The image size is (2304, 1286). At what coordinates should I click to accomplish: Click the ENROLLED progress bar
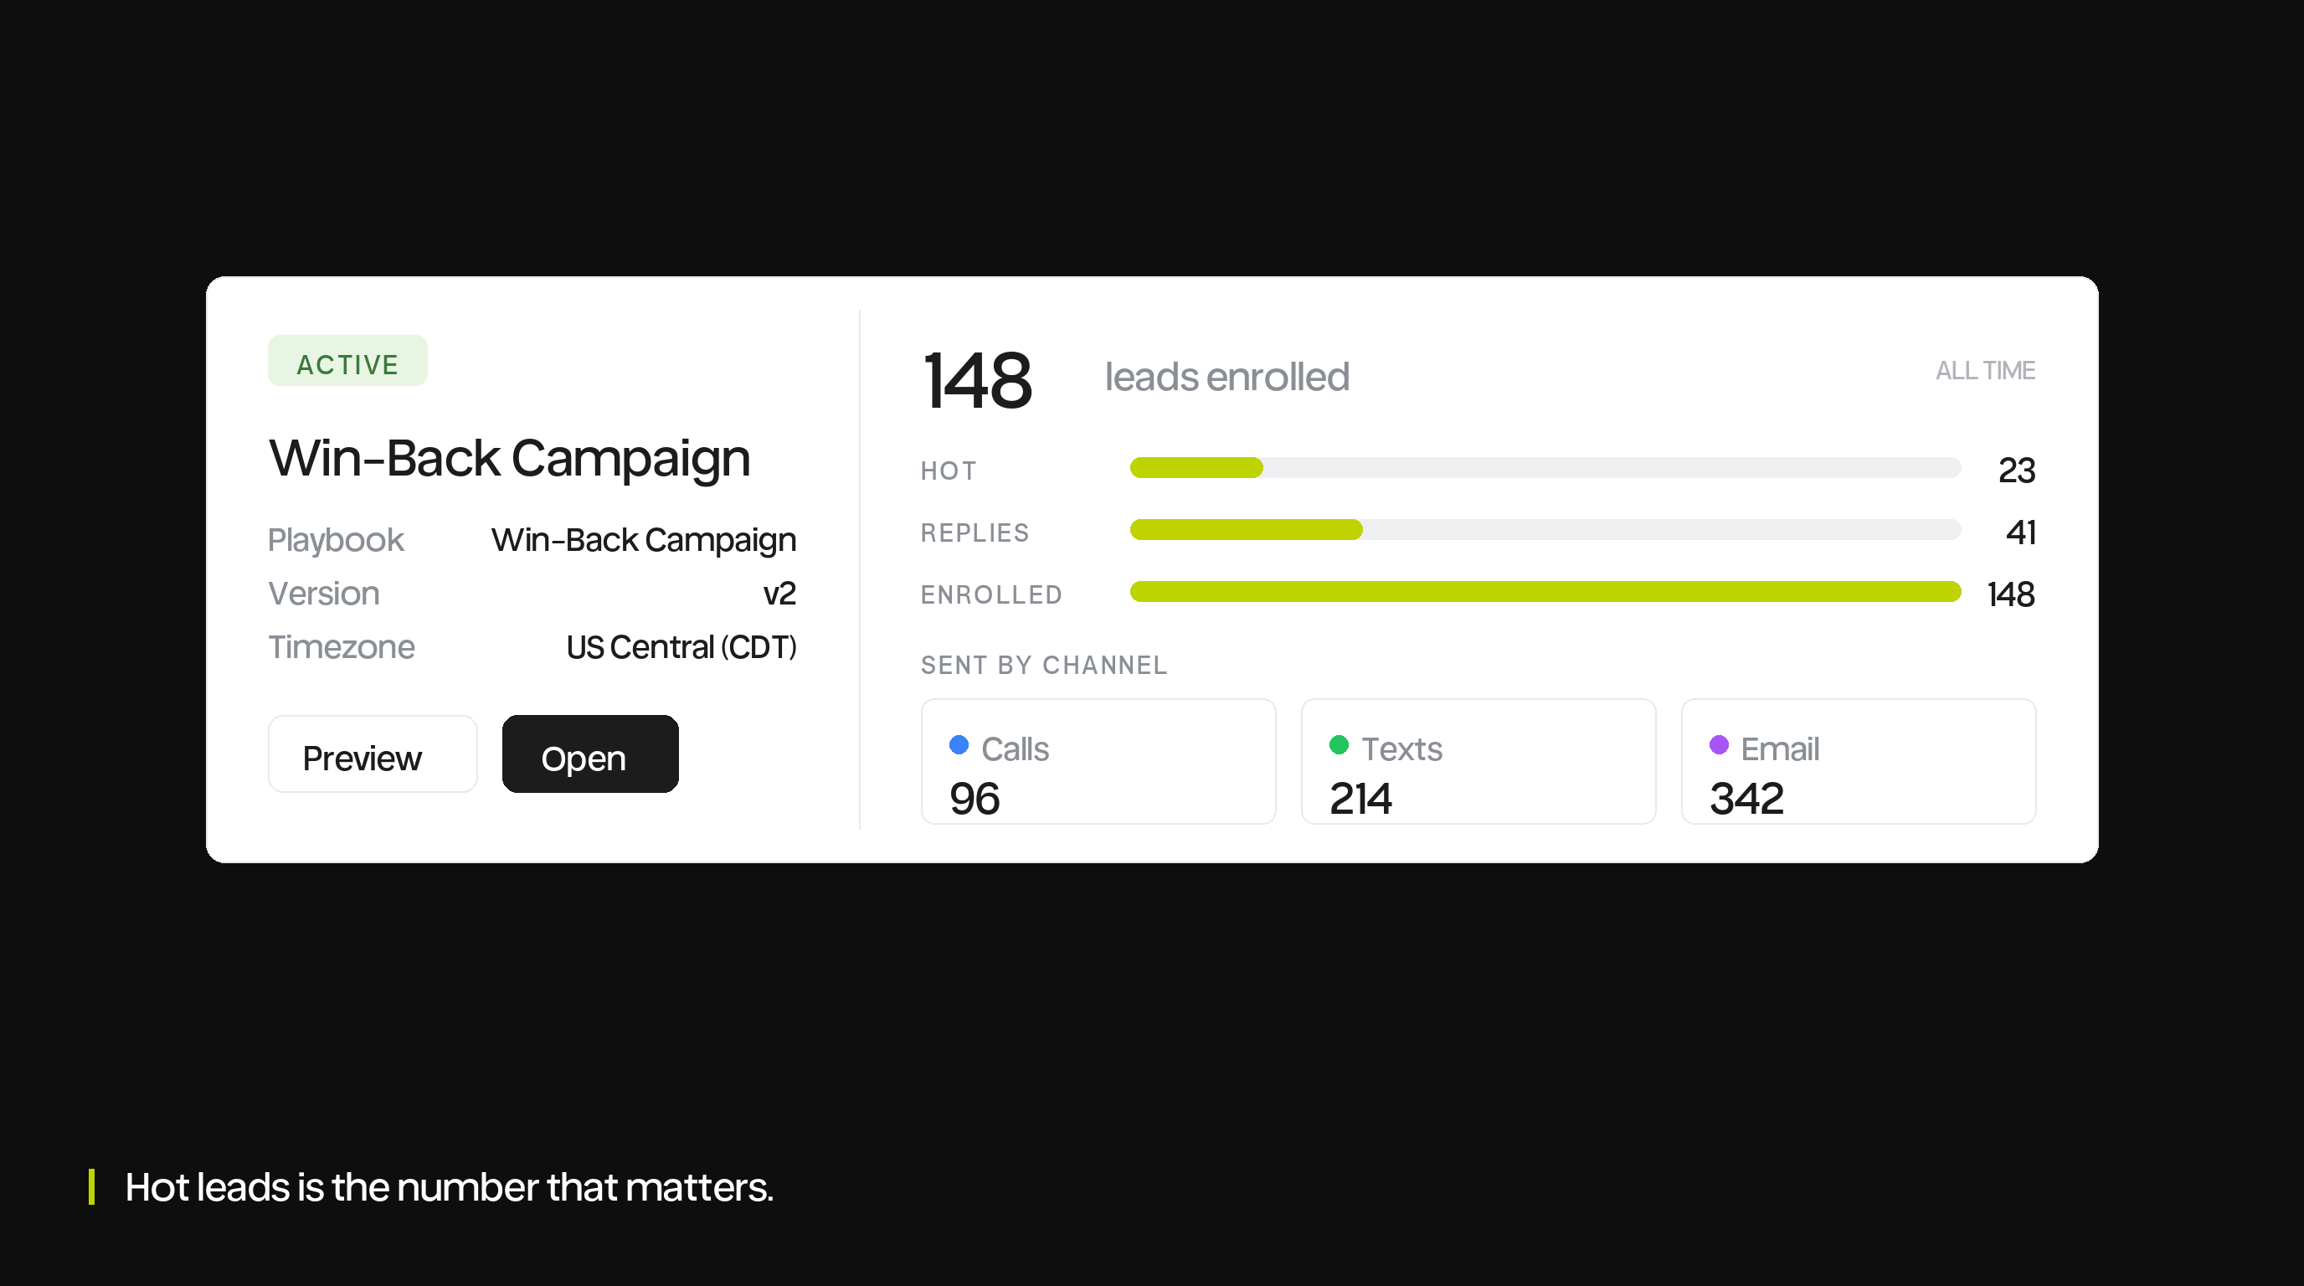pos(1545,592)
